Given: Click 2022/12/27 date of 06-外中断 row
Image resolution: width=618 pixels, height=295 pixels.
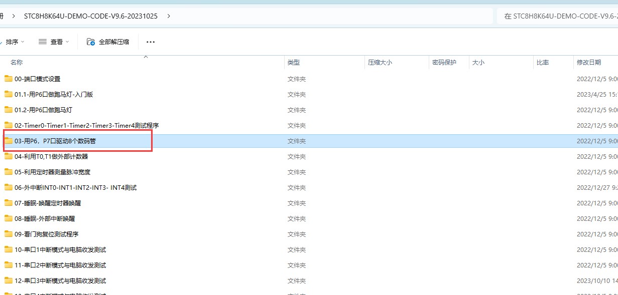Looking at the screenshot, I should click(x=597, y=187).
